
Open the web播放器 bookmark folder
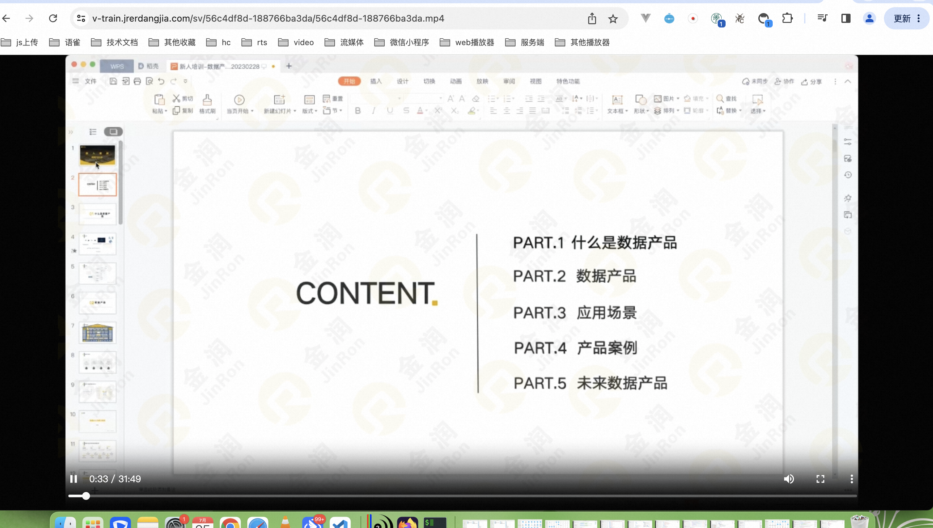pos(467,43)
